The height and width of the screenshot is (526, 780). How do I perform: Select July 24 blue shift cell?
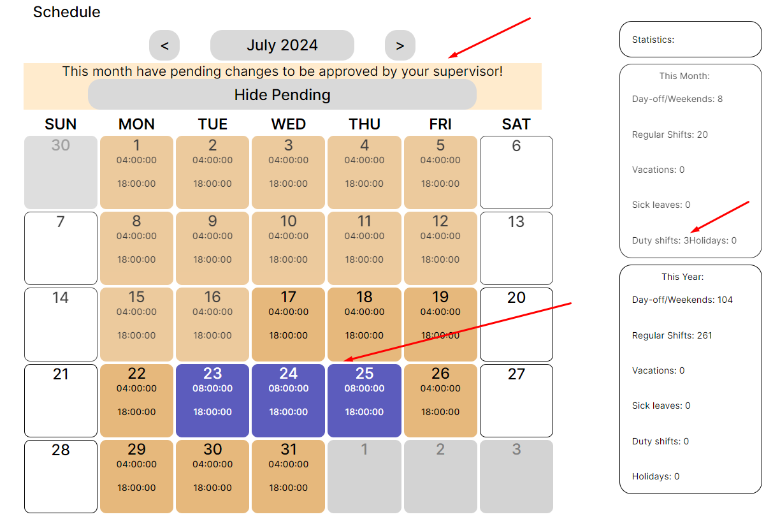[289, 400]
